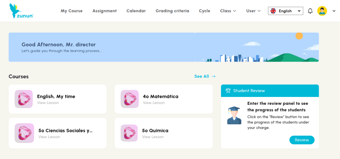Click the UK flag icon
340x159 pixels.
click(x=273, y=11)
